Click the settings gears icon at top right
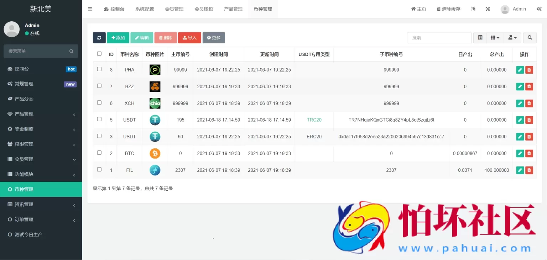The image size is (547, 260). click(x=539, y=9)
